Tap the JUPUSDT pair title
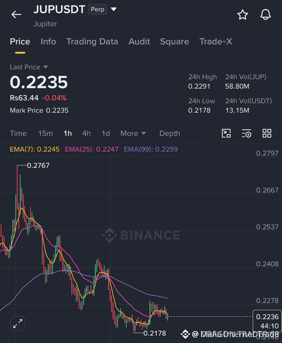Viewport: 282px width, 343px height. [x=59, y=10]
